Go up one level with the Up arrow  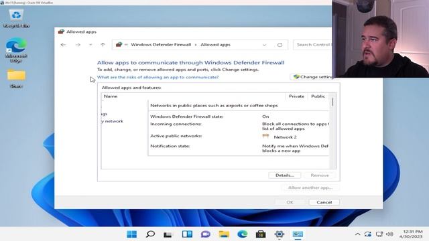pos(103,45)
